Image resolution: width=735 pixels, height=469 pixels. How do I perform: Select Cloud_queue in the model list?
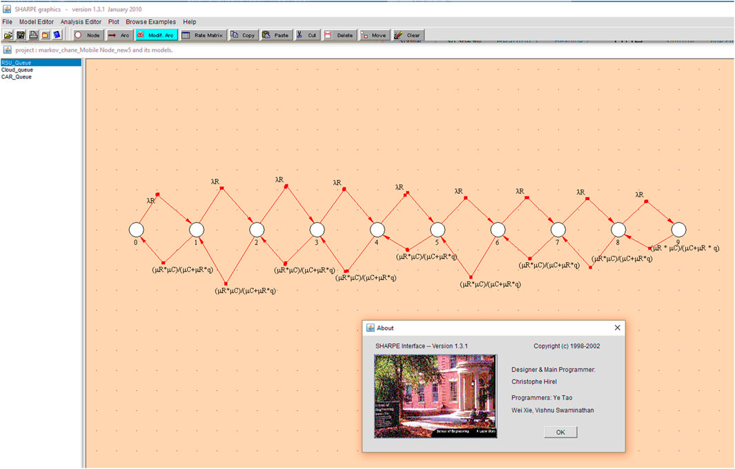(x=17, y=70)
